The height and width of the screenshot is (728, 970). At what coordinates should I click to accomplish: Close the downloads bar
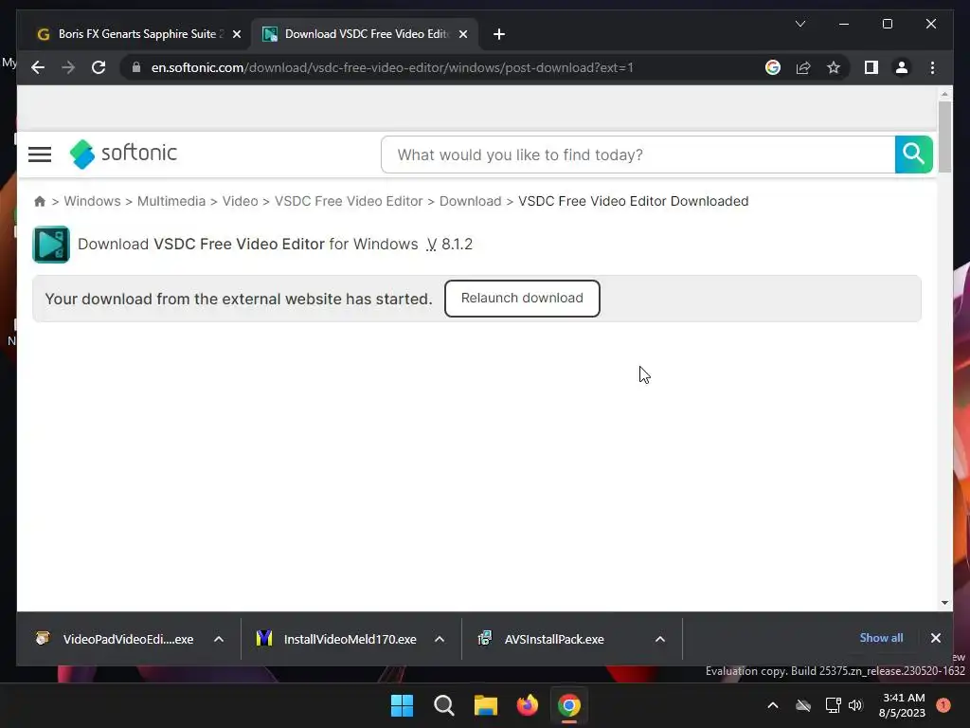935,638
